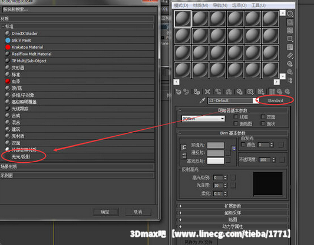Screen dimensions: 314x245
Task: Open the 工具(U) menu
Action: coord(259,5)
